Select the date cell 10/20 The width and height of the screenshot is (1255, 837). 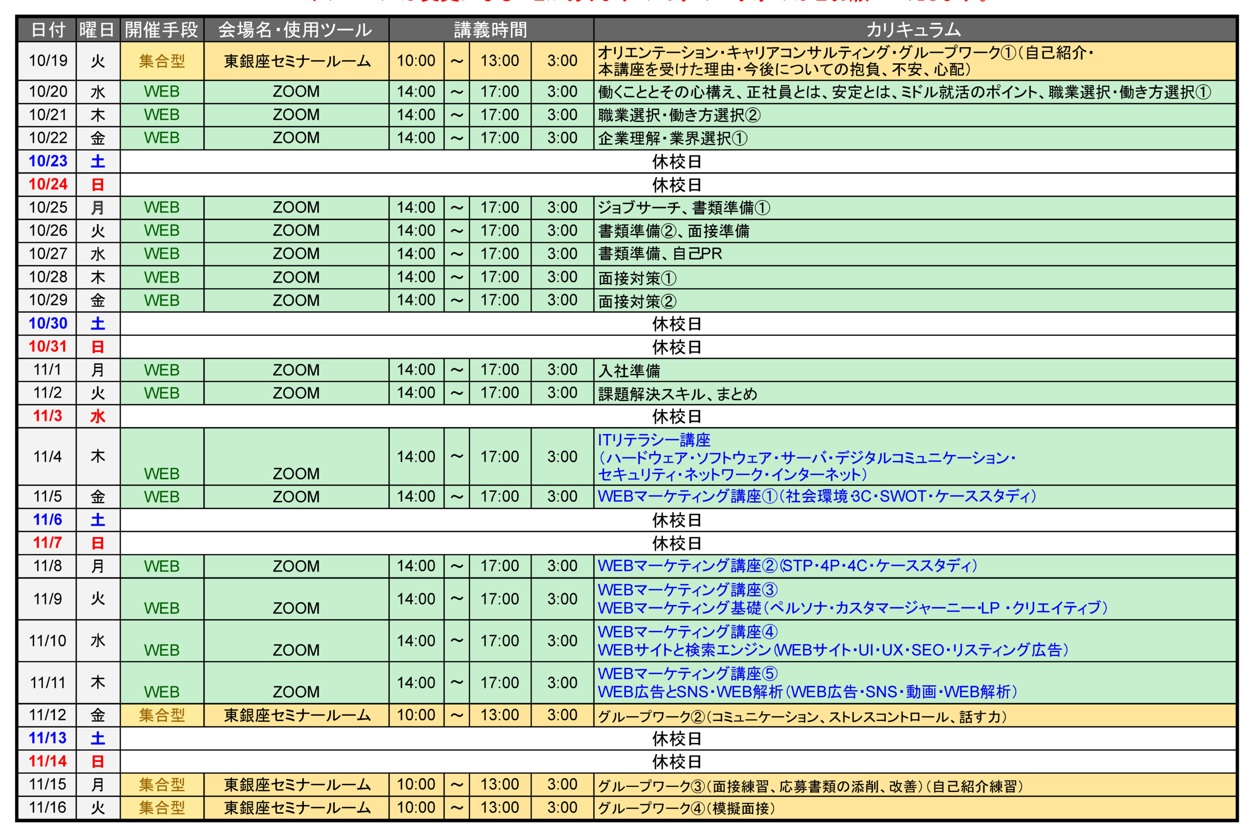(48, 92)
